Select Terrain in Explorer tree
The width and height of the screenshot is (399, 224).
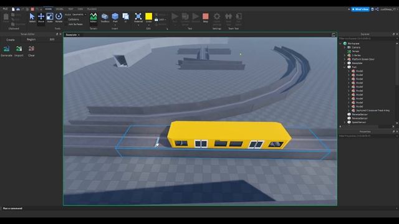coord(355,51)
